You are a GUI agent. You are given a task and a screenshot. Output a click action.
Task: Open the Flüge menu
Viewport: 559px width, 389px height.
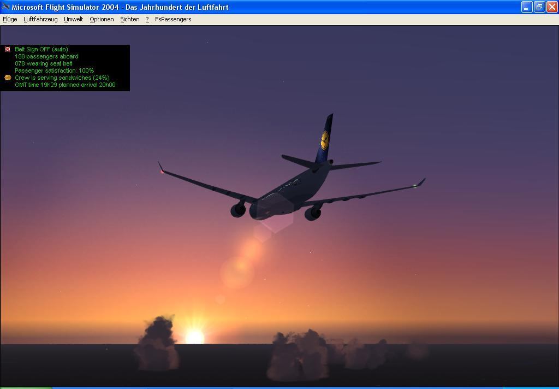click(x=10, y=19)
